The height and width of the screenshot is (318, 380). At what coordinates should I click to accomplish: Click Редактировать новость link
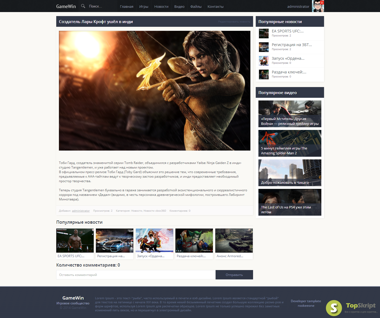pos(234,22)
